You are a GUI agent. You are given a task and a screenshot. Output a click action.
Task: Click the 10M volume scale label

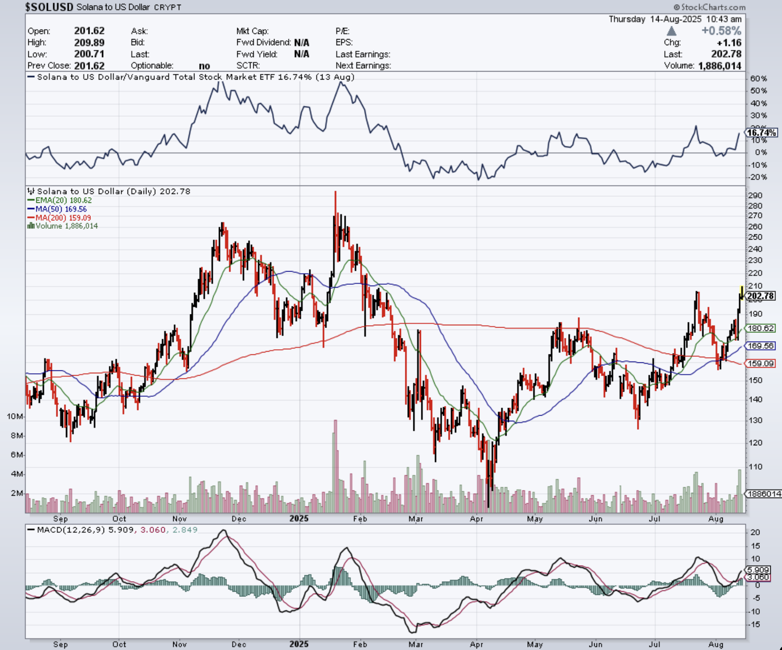(x=15, y=417)
